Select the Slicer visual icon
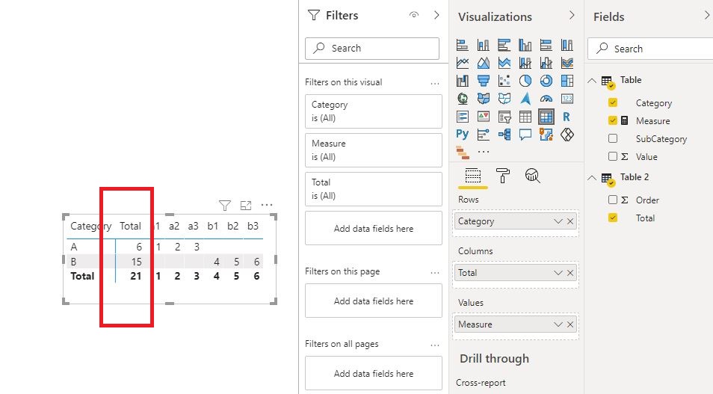The image size is (713, 394). point(504,117)
